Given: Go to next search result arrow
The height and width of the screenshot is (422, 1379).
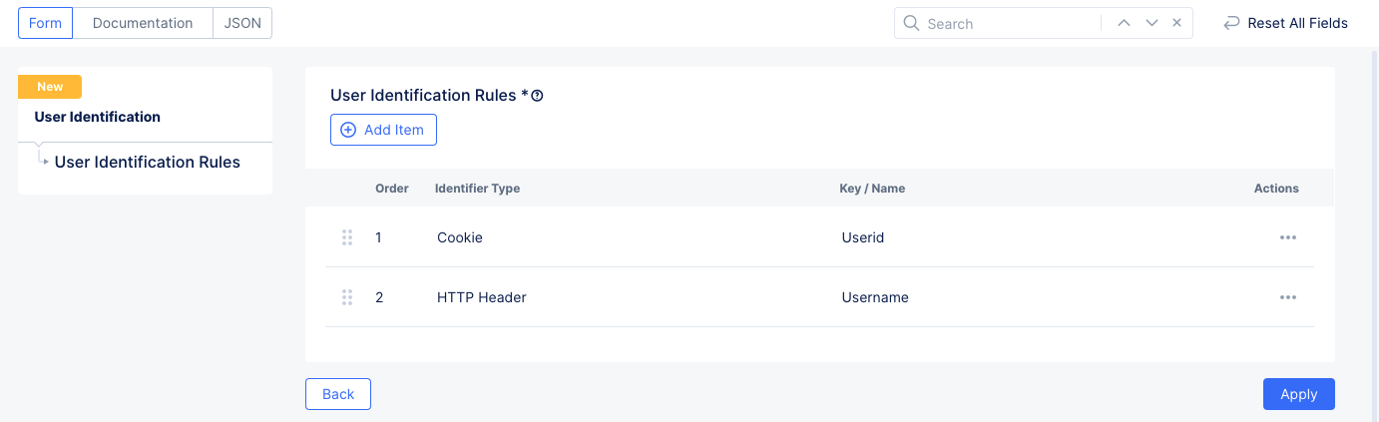Looking at the screenshot, I should point(1151,23).
